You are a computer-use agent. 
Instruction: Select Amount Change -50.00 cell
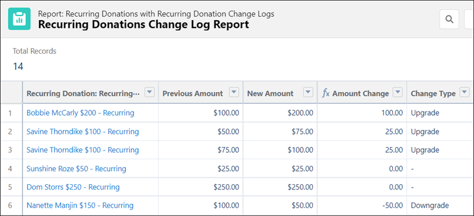(362, 205)
